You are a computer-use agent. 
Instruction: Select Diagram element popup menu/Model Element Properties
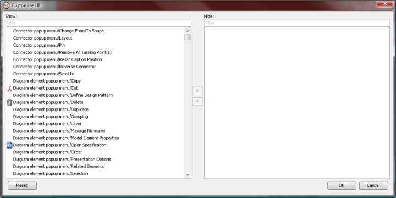(66, 138)
